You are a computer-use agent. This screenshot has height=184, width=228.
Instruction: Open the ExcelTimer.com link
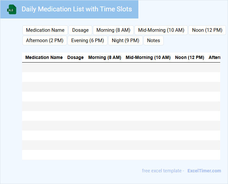click(204, 171)
